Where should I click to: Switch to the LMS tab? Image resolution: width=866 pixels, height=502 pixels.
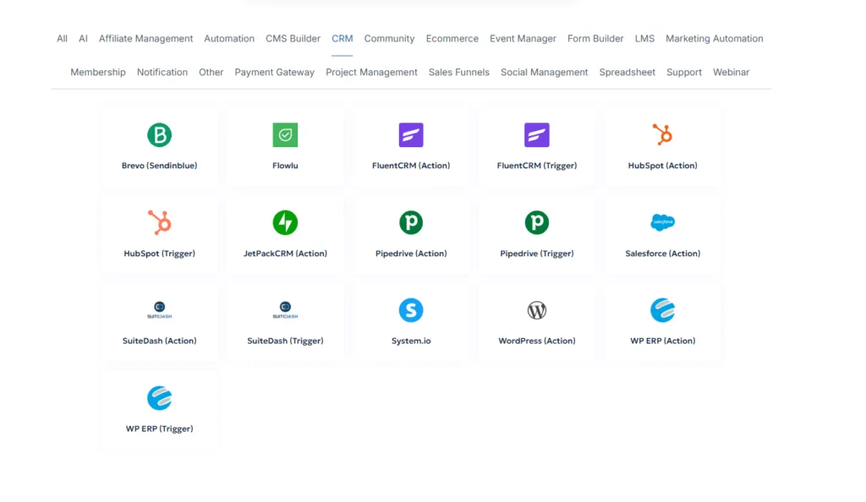(644, 39)
